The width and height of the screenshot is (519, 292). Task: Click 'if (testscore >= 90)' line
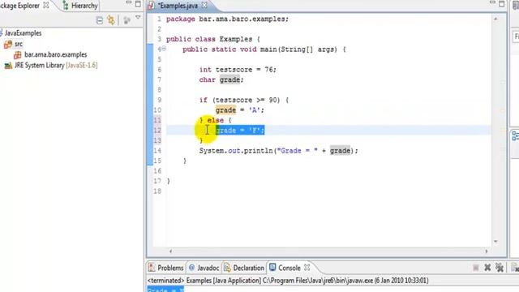point(240,100)
